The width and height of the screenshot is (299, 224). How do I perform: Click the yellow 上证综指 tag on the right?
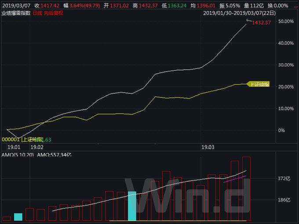[x=259, y=84]
